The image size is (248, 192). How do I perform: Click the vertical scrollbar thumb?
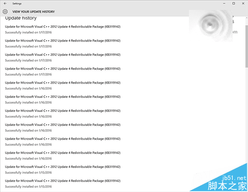(x=247, y=46)
